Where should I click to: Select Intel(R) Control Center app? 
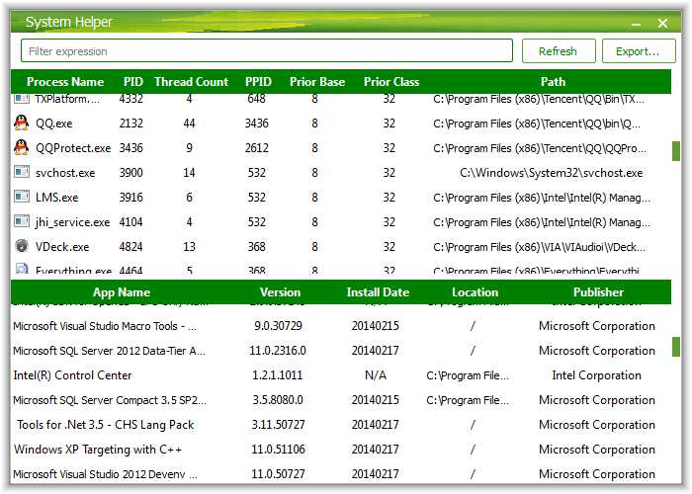click(72, 375)
